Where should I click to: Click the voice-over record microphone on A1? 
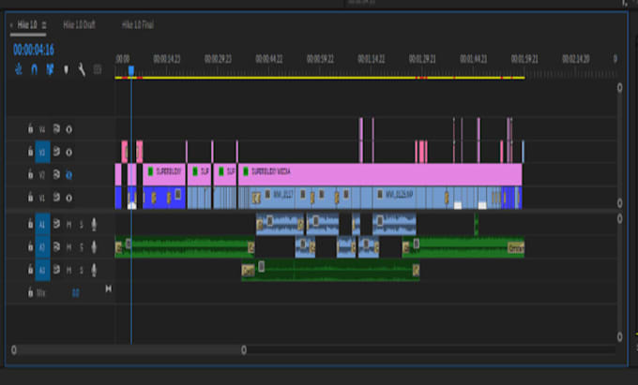[x=94, y=224]
